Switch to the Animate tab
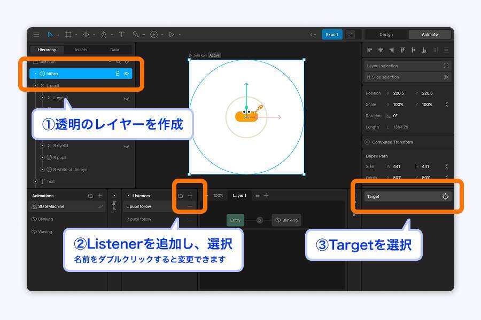 (x=430, y=34)
